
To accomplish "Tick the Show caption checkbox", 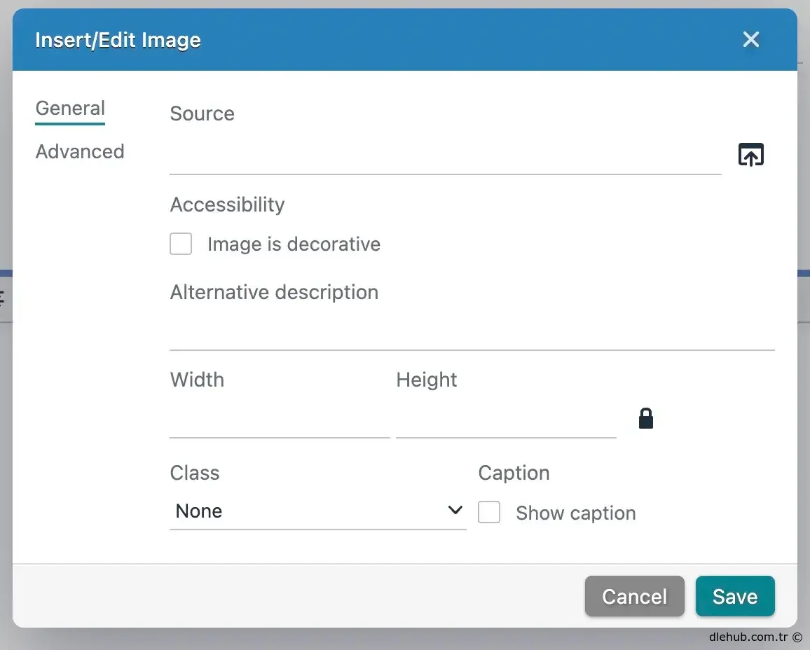I will click(489, 513).
